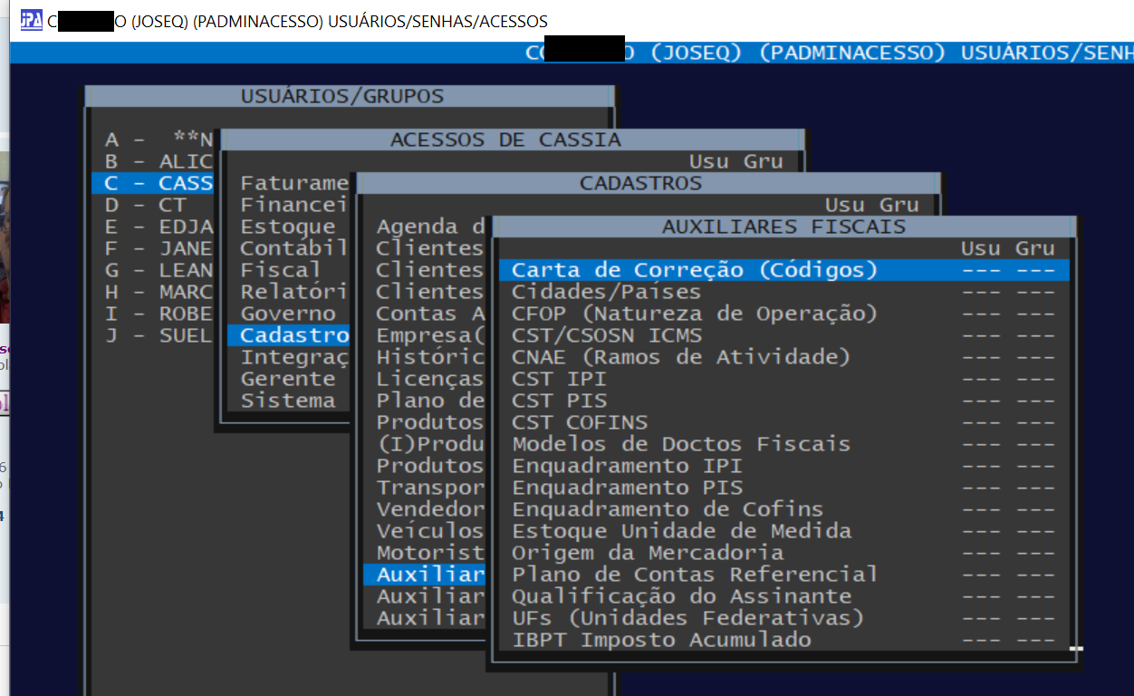Choose UFs (Unidades Federativas) item
This screenshot has height=696, width=1134.
[687, 618]
